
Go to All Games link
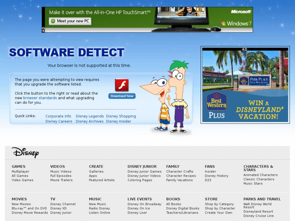[x=20, y=176]
